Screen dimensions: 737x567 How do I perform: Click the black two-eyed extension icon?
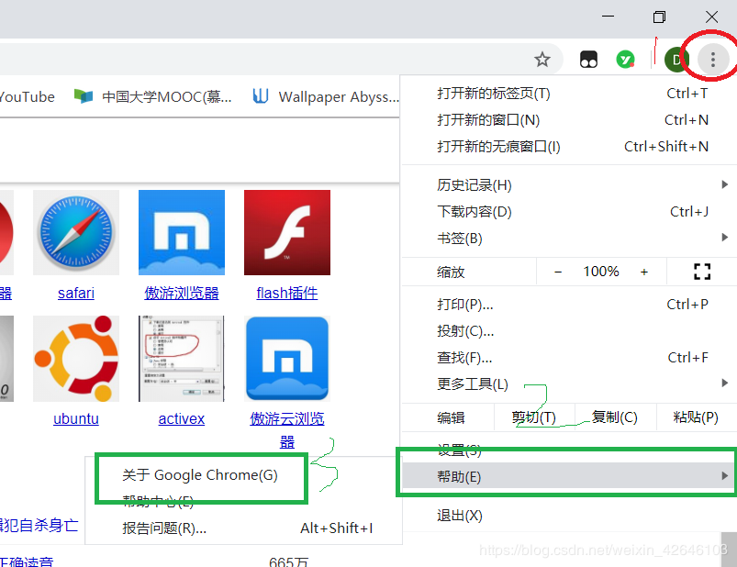pos(588,60)
